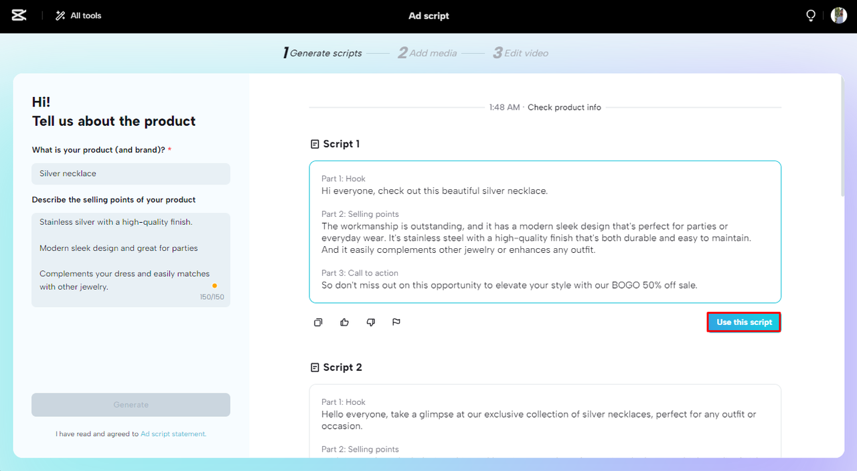
Task: Click the 'Part 3: Call to action' label in Script 1
Action: tap(360, 273)
